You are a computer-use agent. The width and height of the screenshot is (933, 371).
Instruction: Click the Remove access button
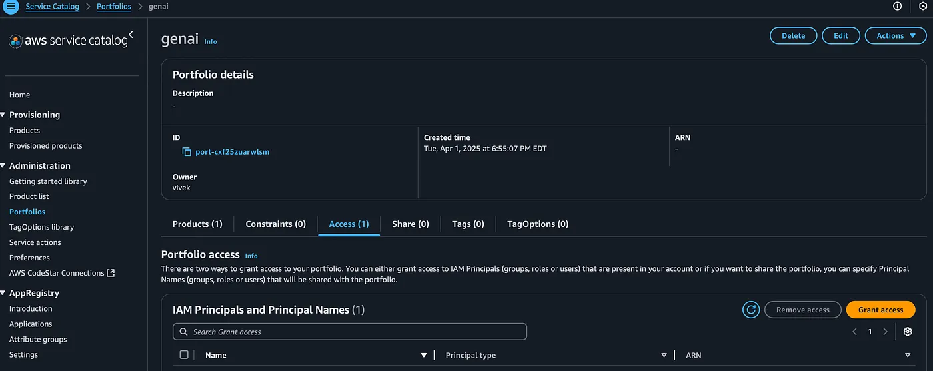coord(803,310)
